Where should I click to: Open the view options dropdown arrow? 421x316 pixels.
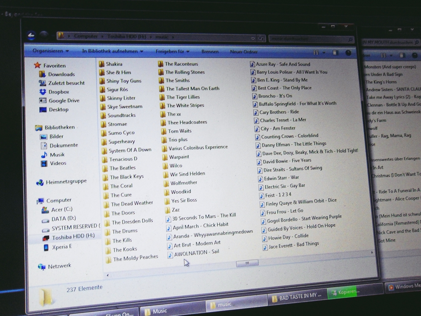[324, 53]
